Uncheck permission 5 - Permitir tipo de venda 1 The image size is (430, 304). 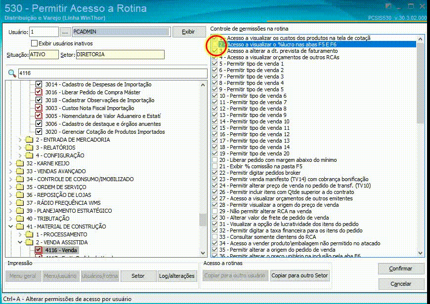click(x=215, y=64)
